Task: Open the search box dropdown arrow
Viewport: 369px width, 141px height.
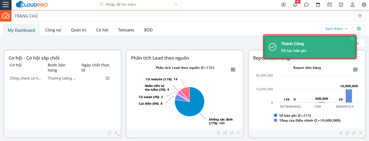Action: (x=176, y=4)
